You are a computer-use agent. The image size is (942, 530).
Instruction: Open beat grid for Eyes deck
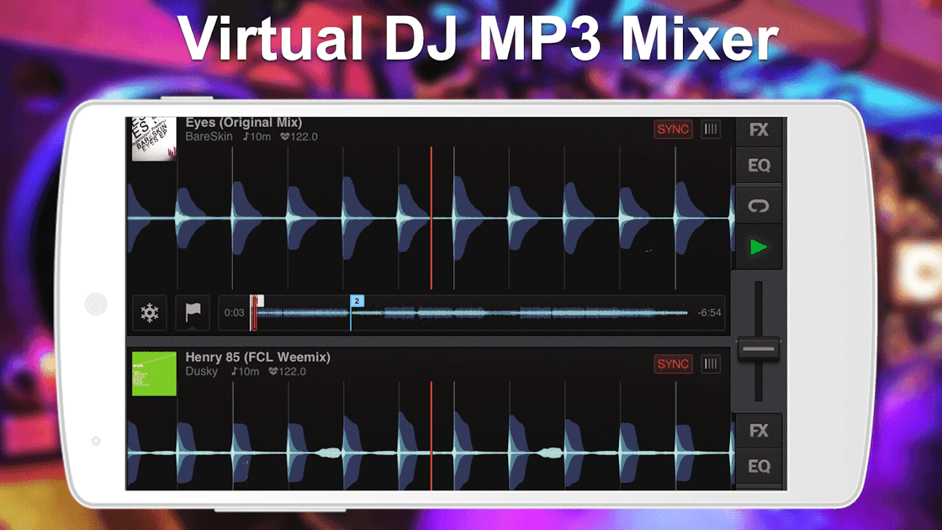pos(711,129)
